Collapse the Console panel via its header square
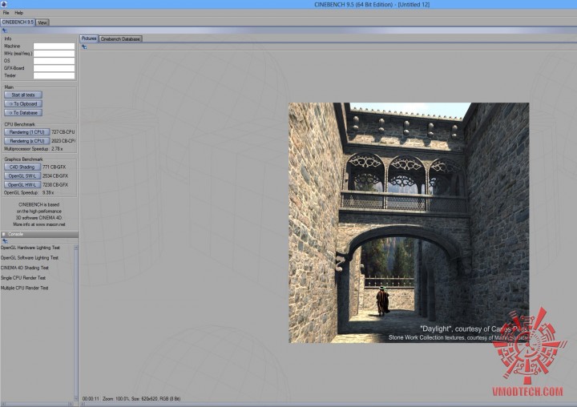Screen dimensions: 577x407 [4, 234]
